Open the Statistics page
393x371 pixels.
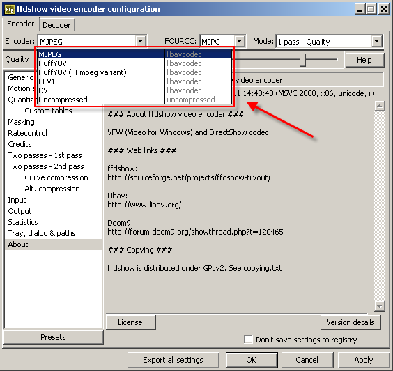tap(23, 222)
